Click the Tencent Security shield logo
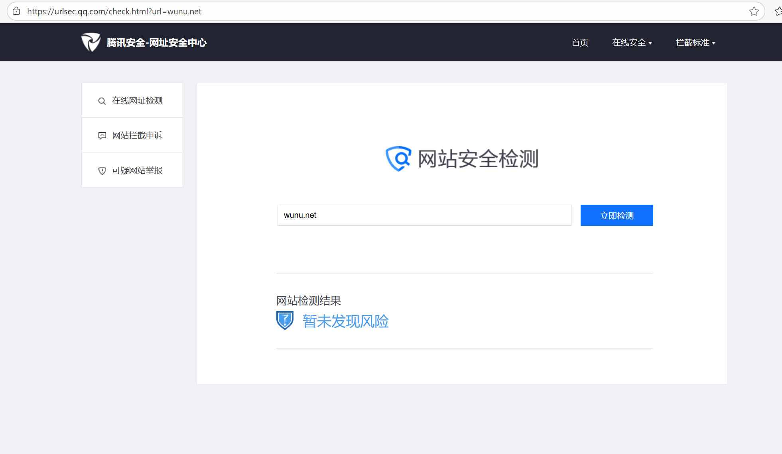782x454 pixels. [91, 42]
